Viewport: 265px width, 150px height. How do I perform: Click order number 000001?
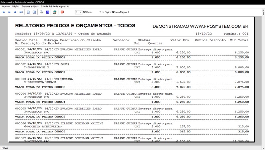coord(21,49)
